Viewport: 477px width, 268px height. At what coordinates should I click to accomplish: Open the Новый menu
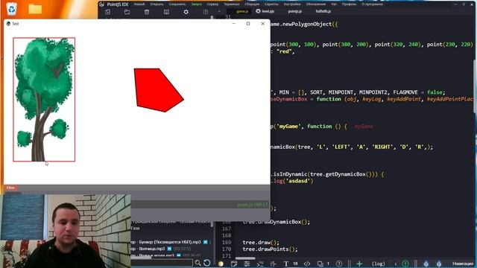139,4
